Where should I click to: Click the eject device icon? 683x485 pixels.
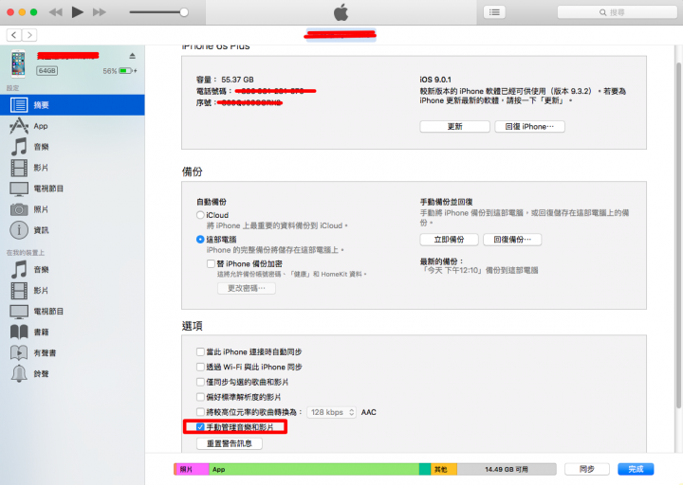[133, 56]
